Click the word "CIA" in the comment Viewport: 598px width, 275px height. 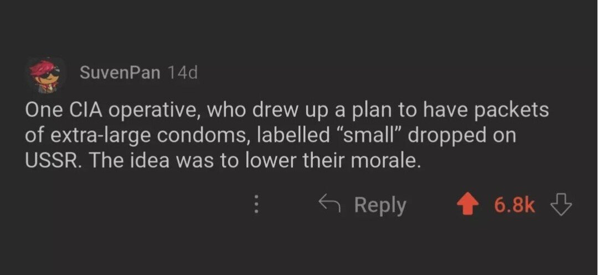85,110
